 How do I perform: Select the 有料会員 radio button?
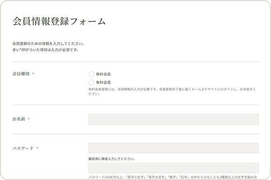coord(91,82)
